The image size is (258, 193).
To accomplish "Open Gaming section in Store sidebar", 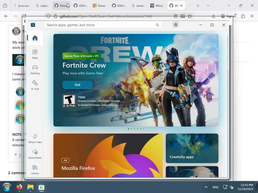I will (35, 70).
